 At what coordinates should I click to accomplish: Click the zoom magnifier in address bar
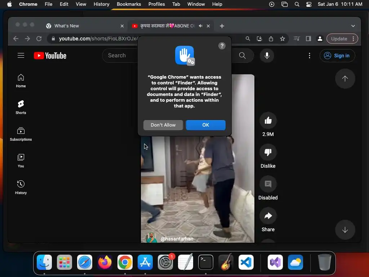point(248,39)
